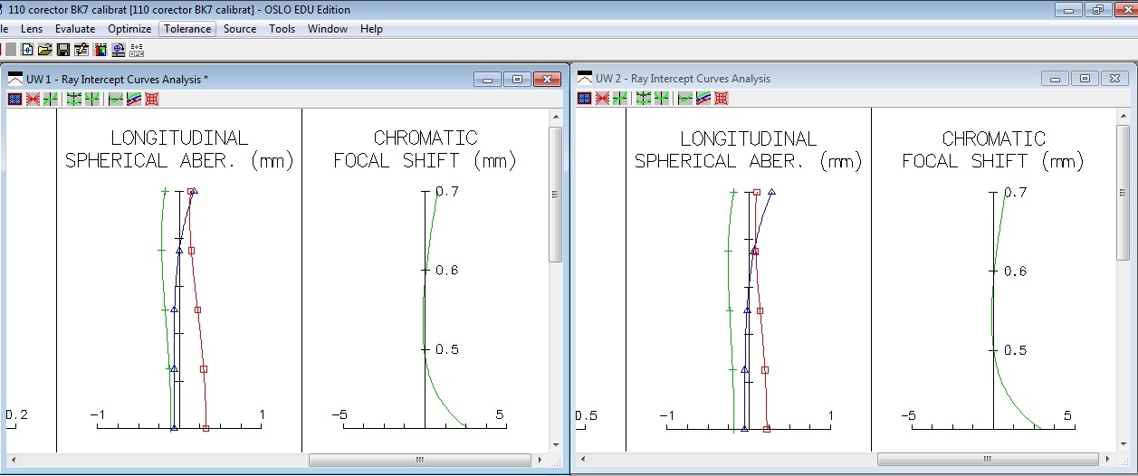Open the Tolerance menu

point(187,29)
